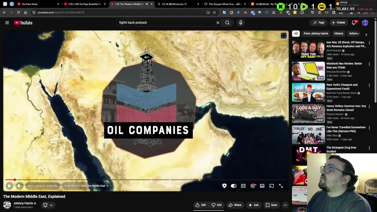377x212 pixels.
Task: Share this video
Action: tap(235, 205)
